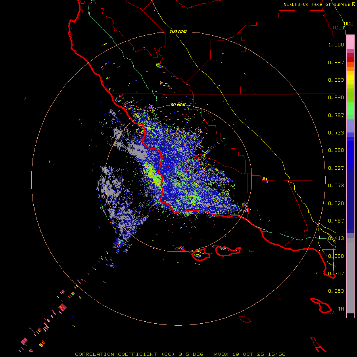357x357 pixels.
Task: Select the 0.253 legend value
Action: click(x=336, y=291)
